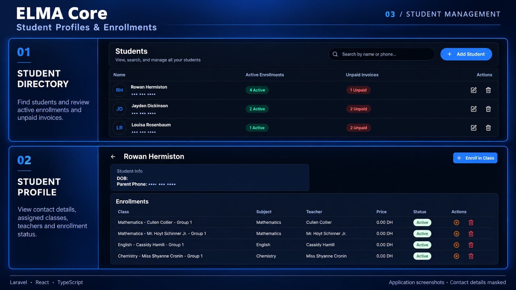This screenshot has height=290, width=516.
Task: Click the Parent Phone line in Student Info
Action: pyautogui.click(x=146, y=184)
